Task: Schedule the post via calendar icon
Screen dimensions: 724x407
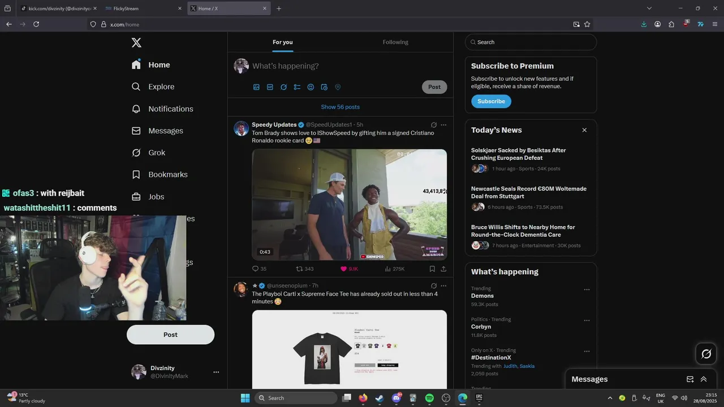Action: click(x=324, y=87)
